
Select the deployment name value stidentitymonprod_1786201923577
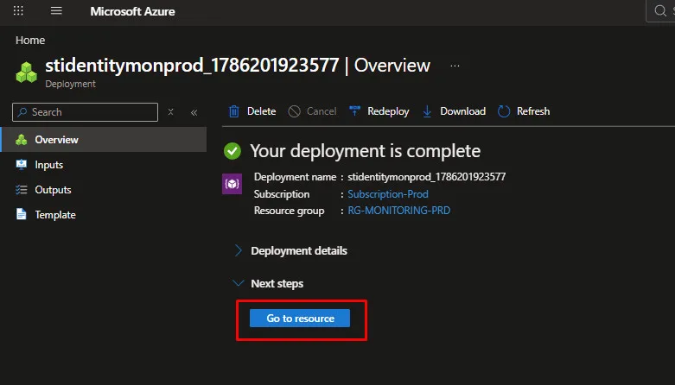[427, 177]
